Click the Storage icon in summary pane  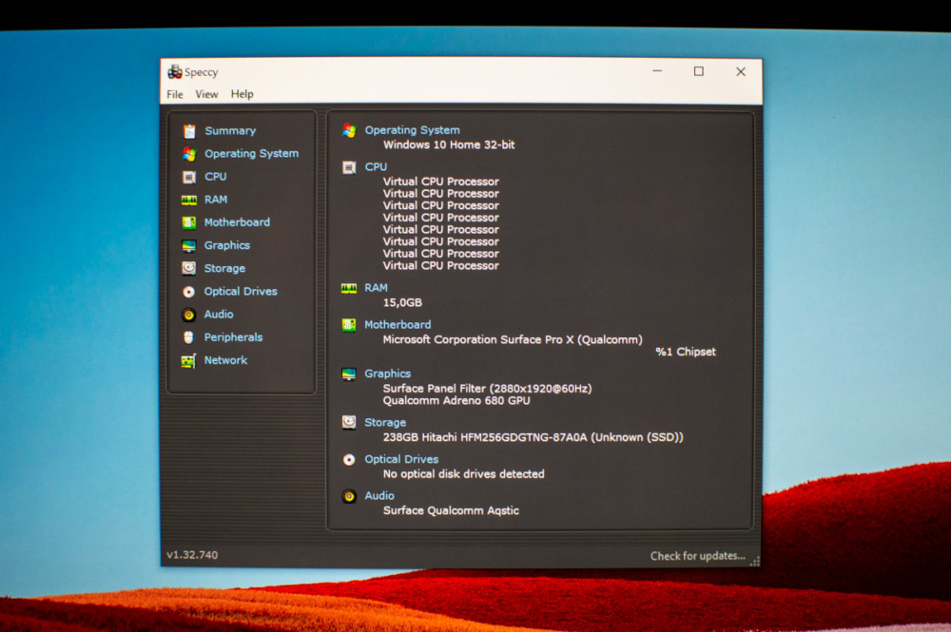pos(349,422)
